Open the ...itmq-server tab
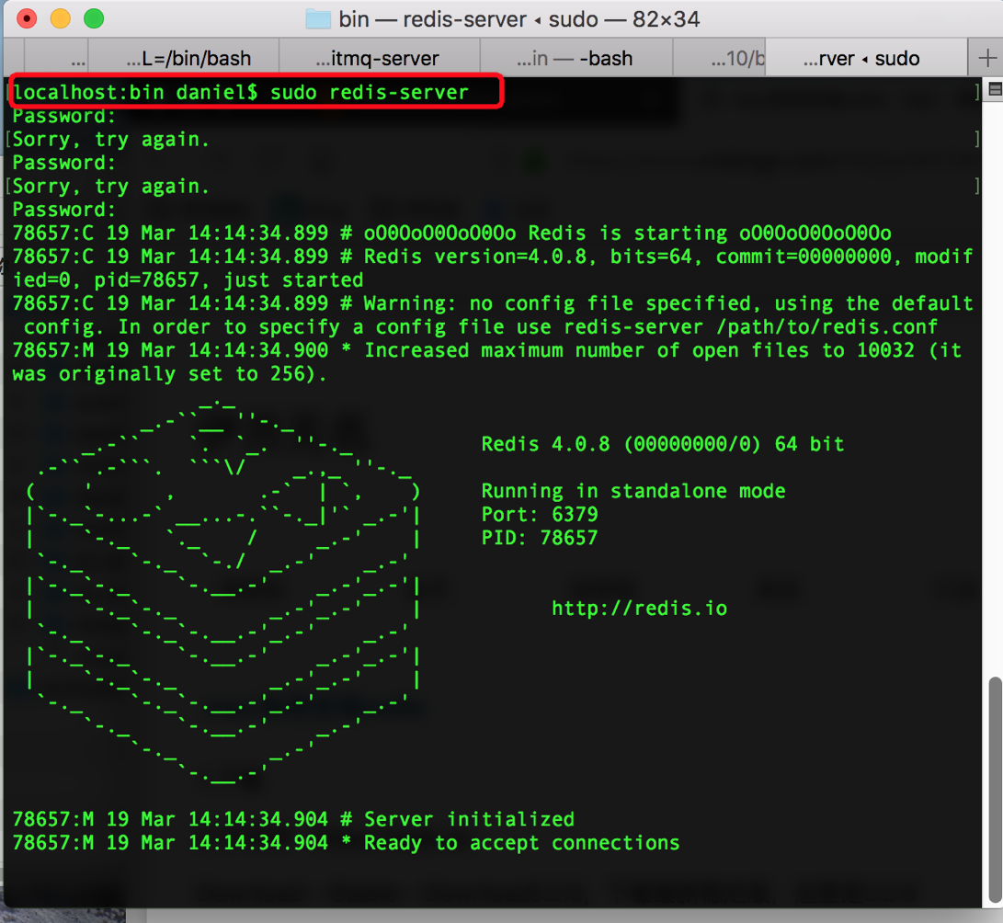The image size is (1003, 923). tap(380, 58)
